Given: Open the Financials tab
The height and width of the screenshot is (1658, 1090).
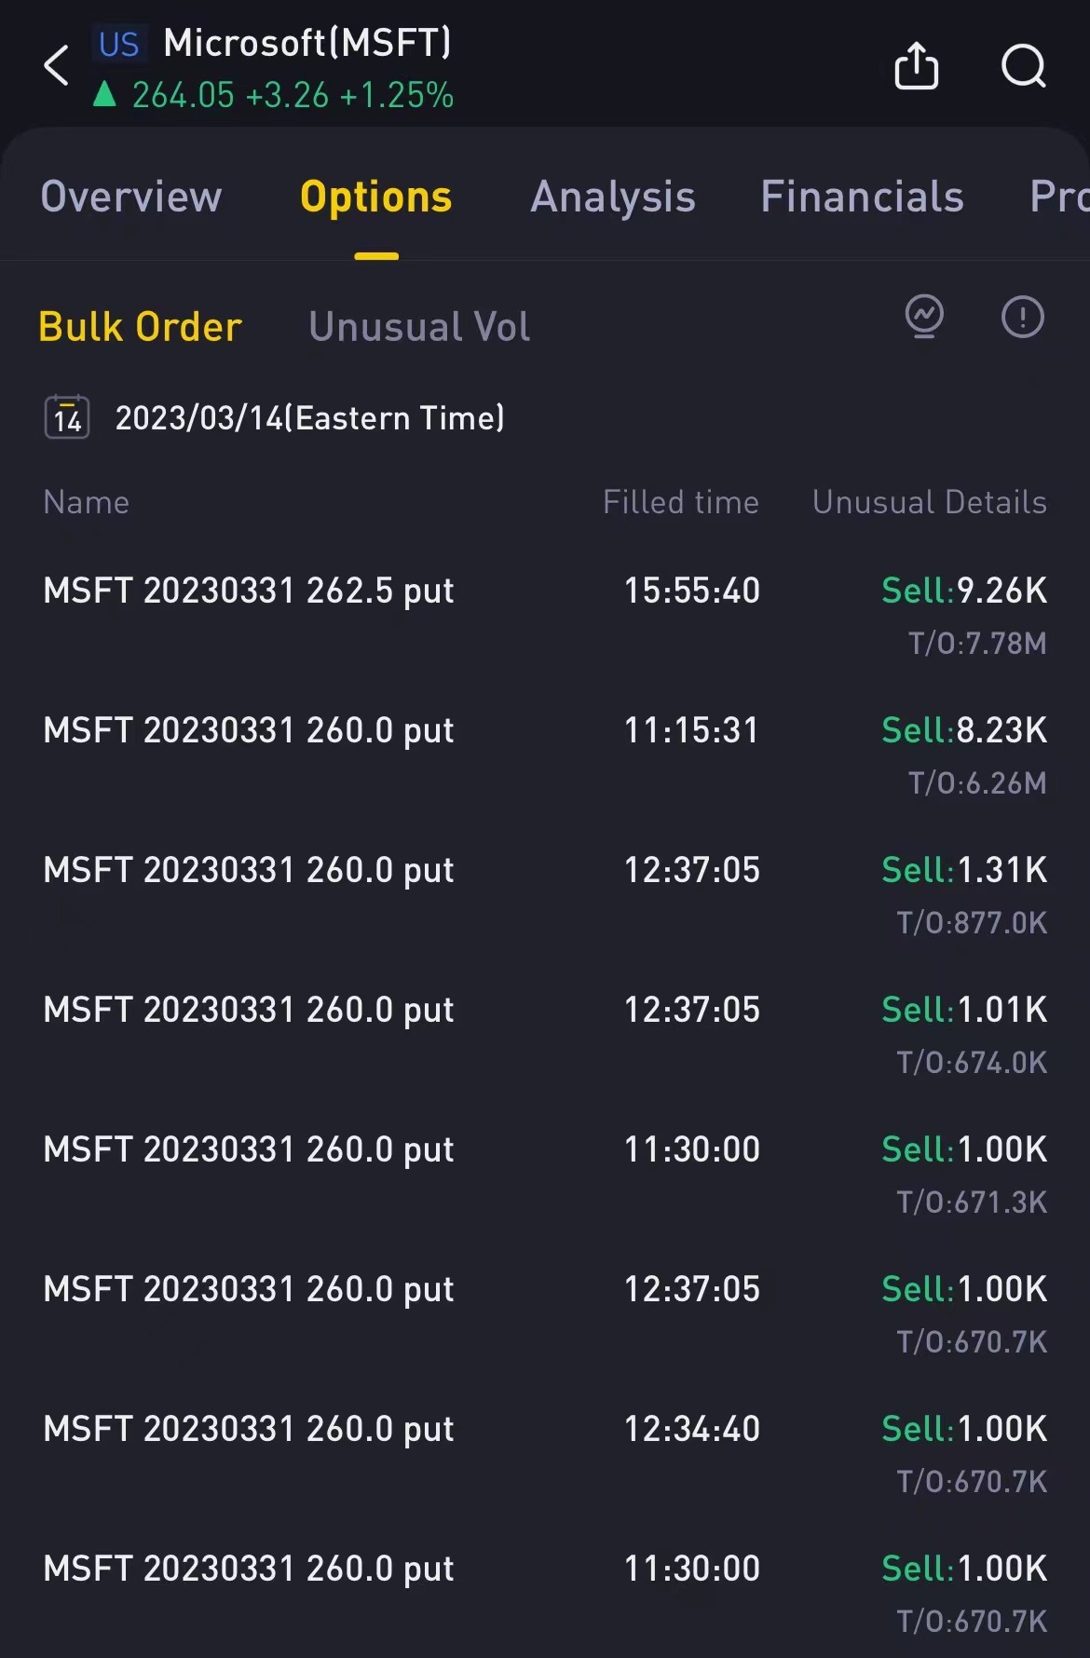Looking at the screenshot, I should (862, 197).
